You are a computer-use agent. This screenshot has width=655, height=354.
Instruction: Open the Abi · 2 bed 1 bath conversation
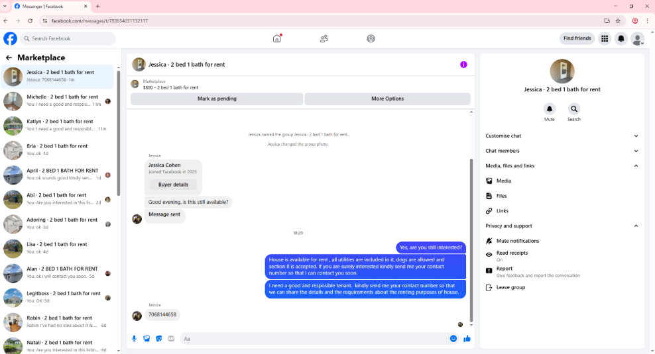(58, 199)
